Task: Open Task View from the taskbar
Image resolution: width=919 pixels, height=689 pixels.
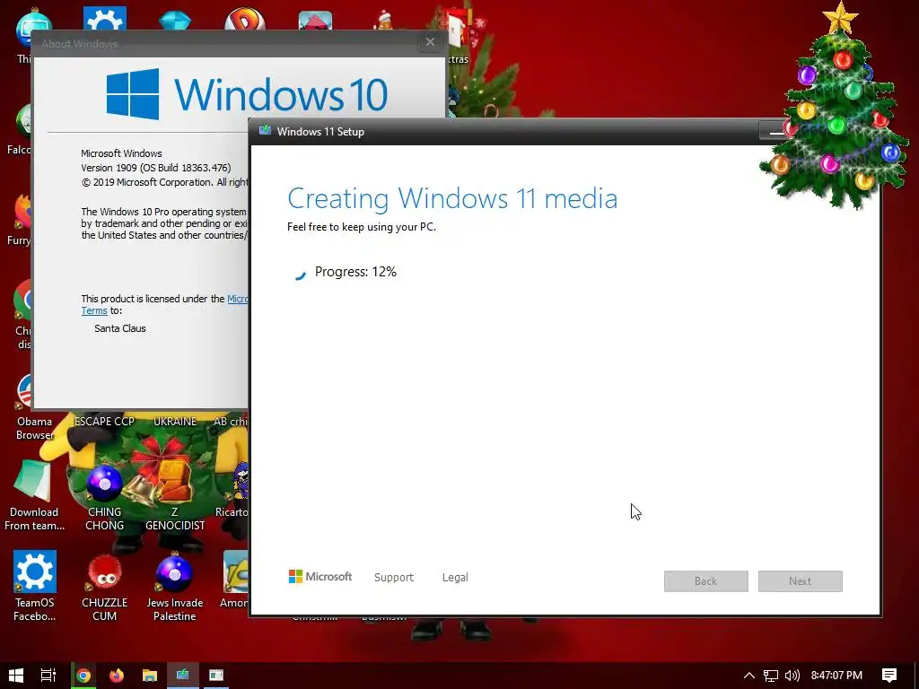Action: (48, 676)
